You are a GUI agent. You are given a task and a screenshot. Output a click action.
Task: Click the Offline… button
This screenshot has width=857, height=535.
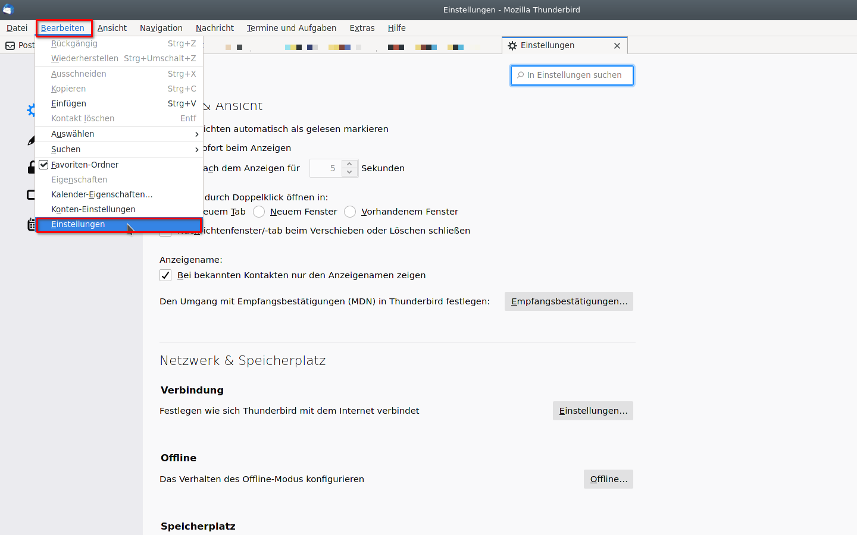pos(608,479)
